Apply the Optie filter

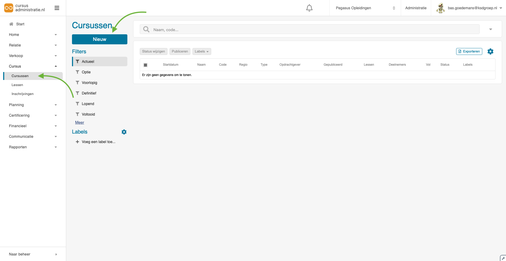pos(86,72)
